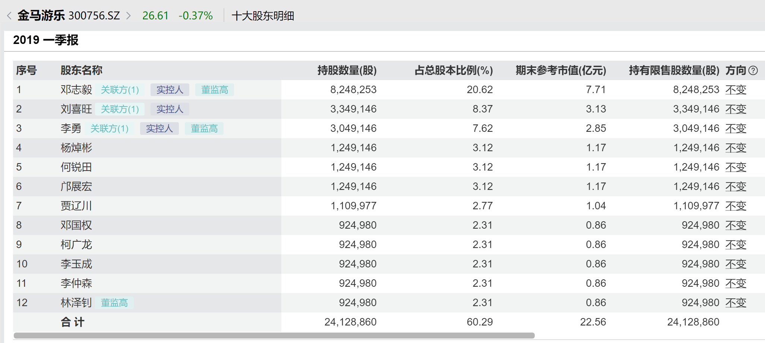Image resolution: width=765 pixels, height=343 pixels.
Task: Click 关联方(1) tag next to 邓志毅
Action: pos(120,90)
